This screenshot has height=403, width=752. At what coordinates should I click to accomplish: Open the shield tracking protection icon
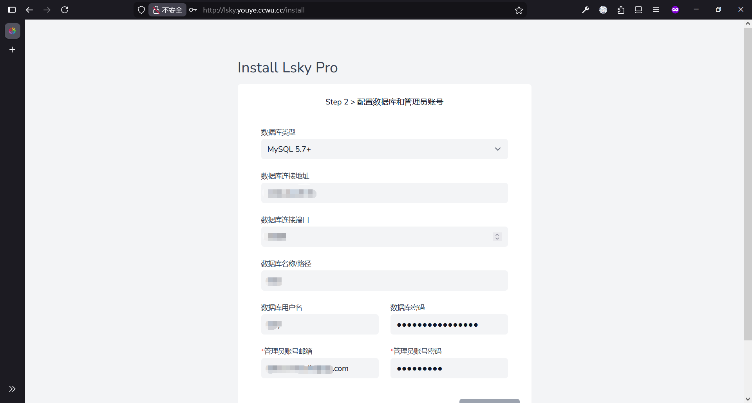pyautogui.click(x=141, y=10)
